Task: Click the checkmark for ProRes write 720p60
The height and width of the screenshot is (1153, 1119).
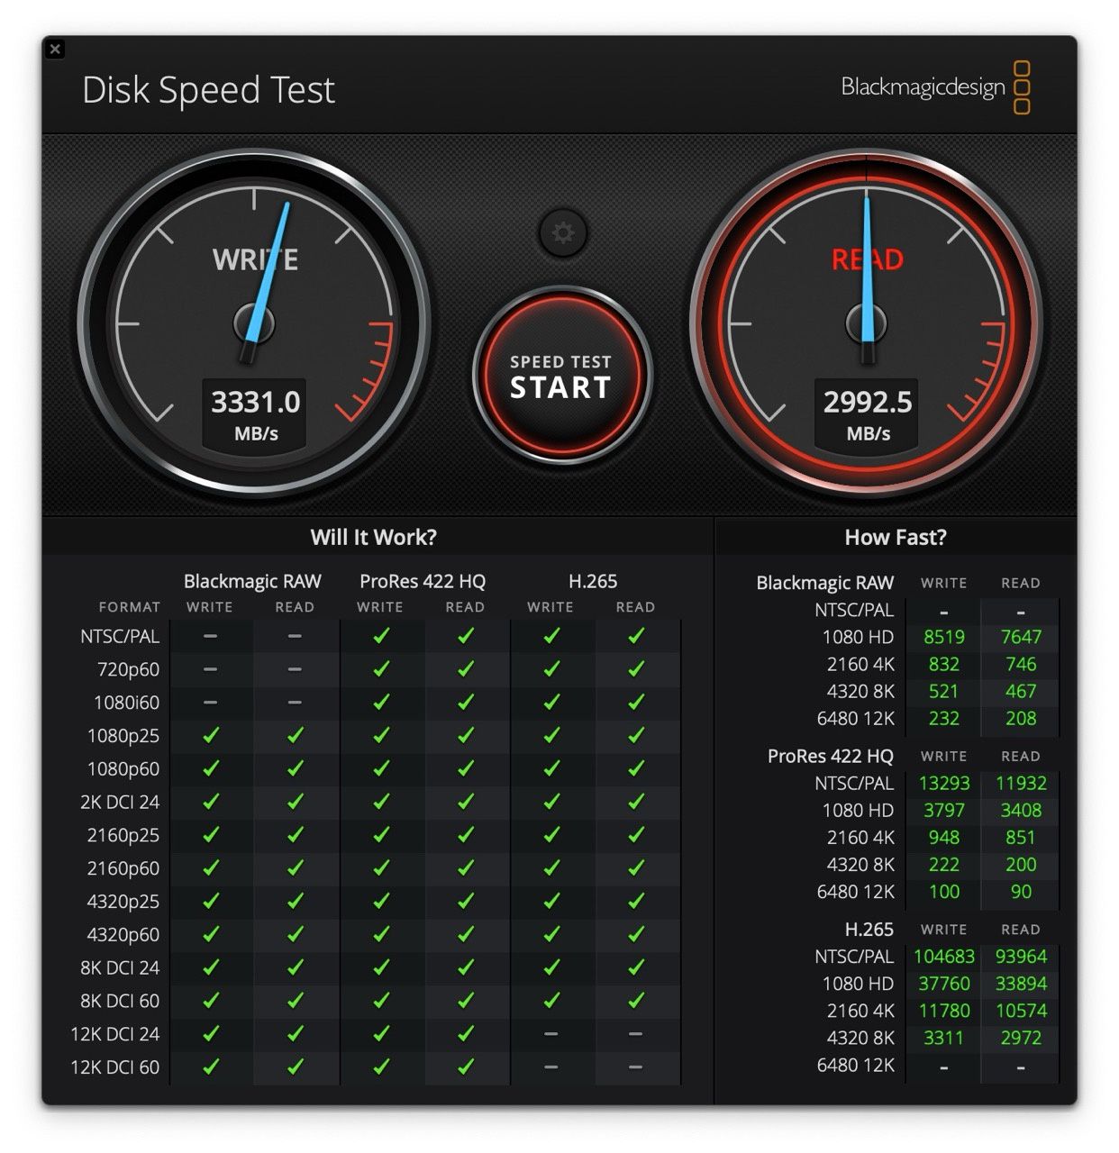Action: pos(381,669)
